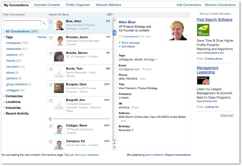Click Steven Brooks's photo thumbnail
The width and height of the screenshot is (242, 166).
59,57
